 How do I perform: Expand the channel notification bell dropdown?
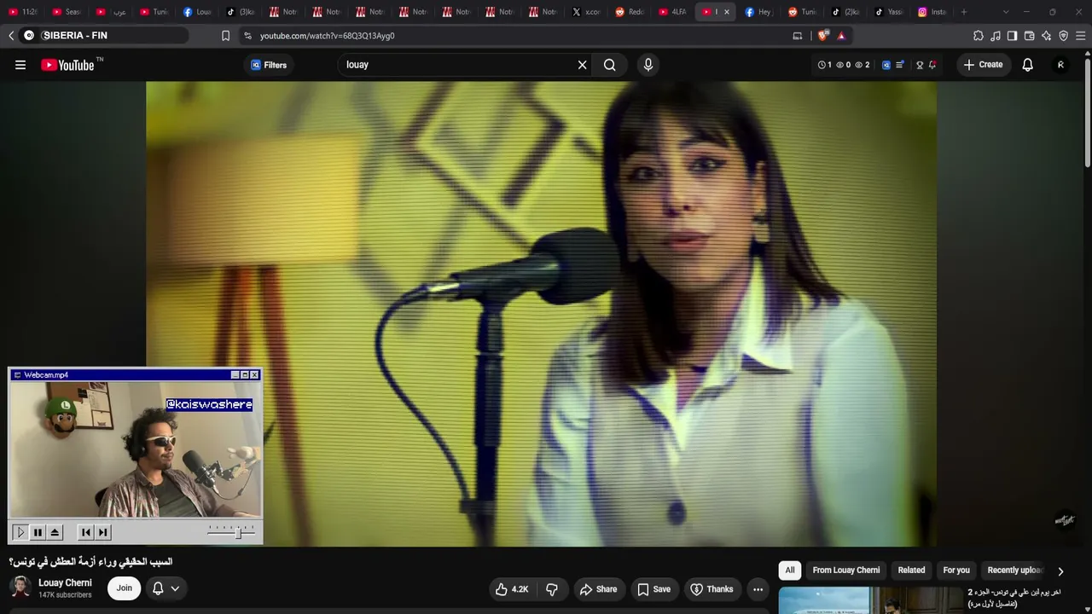(166, 588)
